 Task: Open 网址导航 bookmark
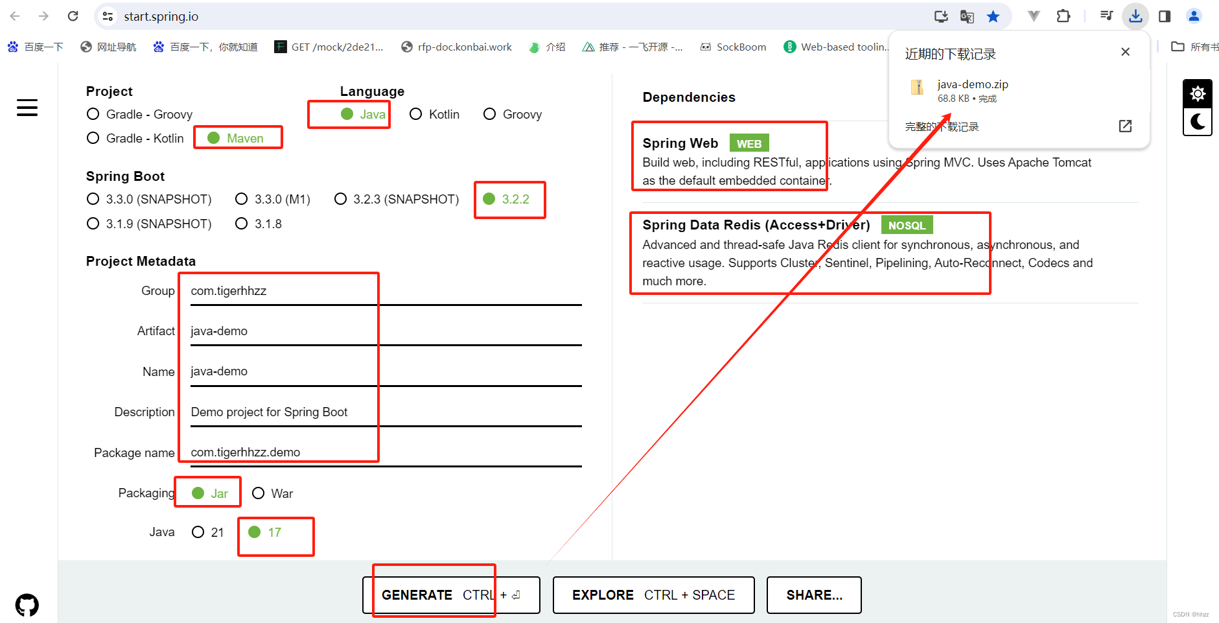tap(109, 47)
